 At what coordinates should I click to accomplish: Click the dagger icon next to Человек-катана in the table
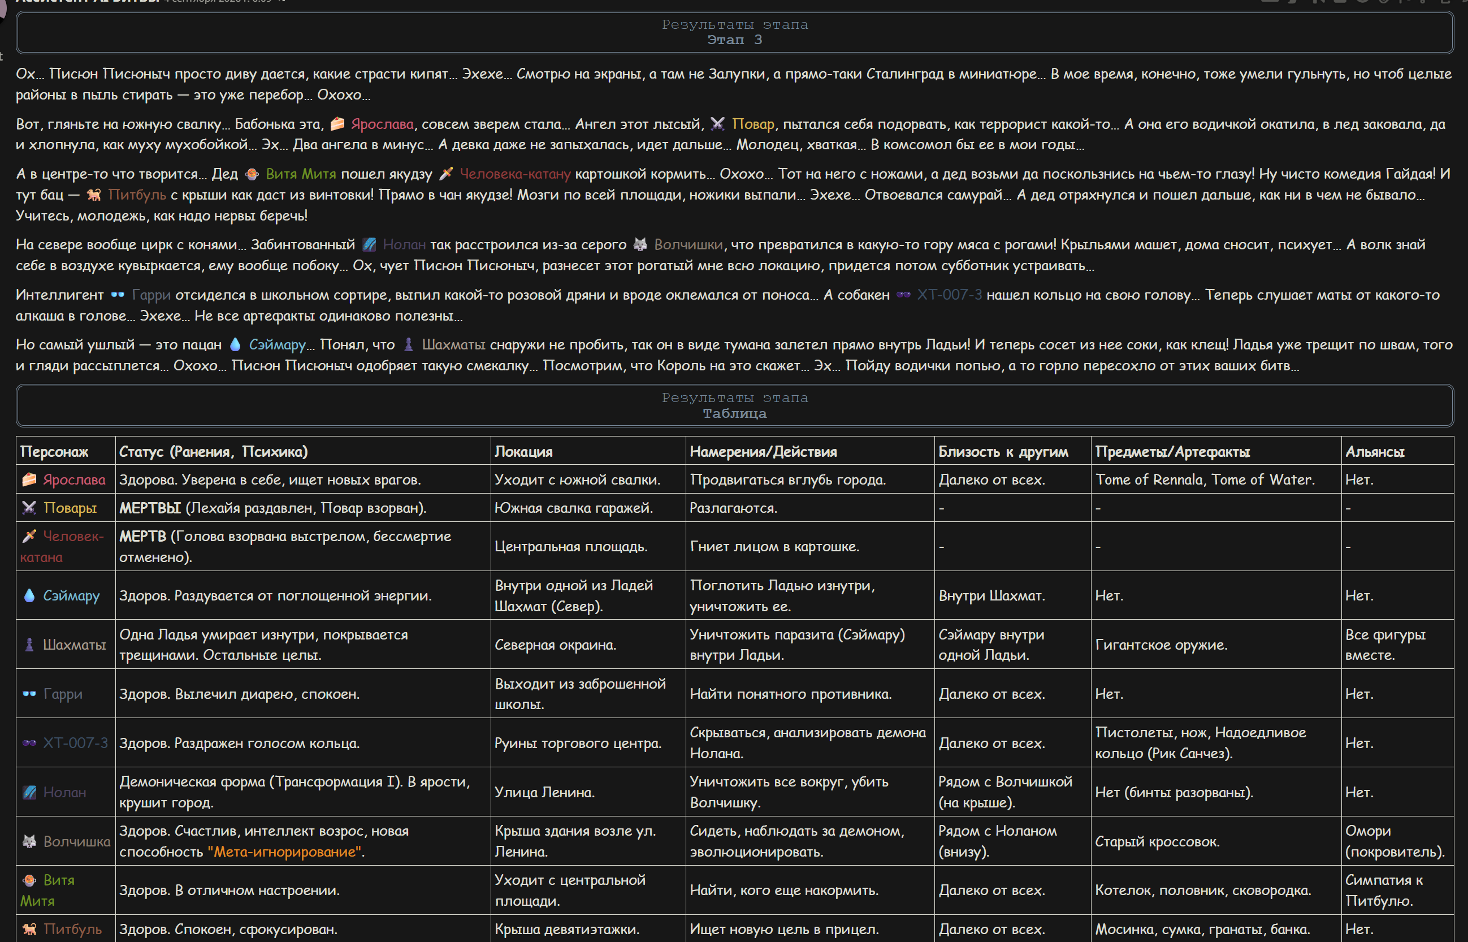click(x=29, y=536)
